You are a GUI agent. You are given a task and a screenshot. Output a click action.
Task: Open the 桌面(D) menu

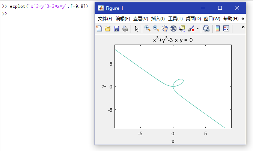click(x=193, y=19)
